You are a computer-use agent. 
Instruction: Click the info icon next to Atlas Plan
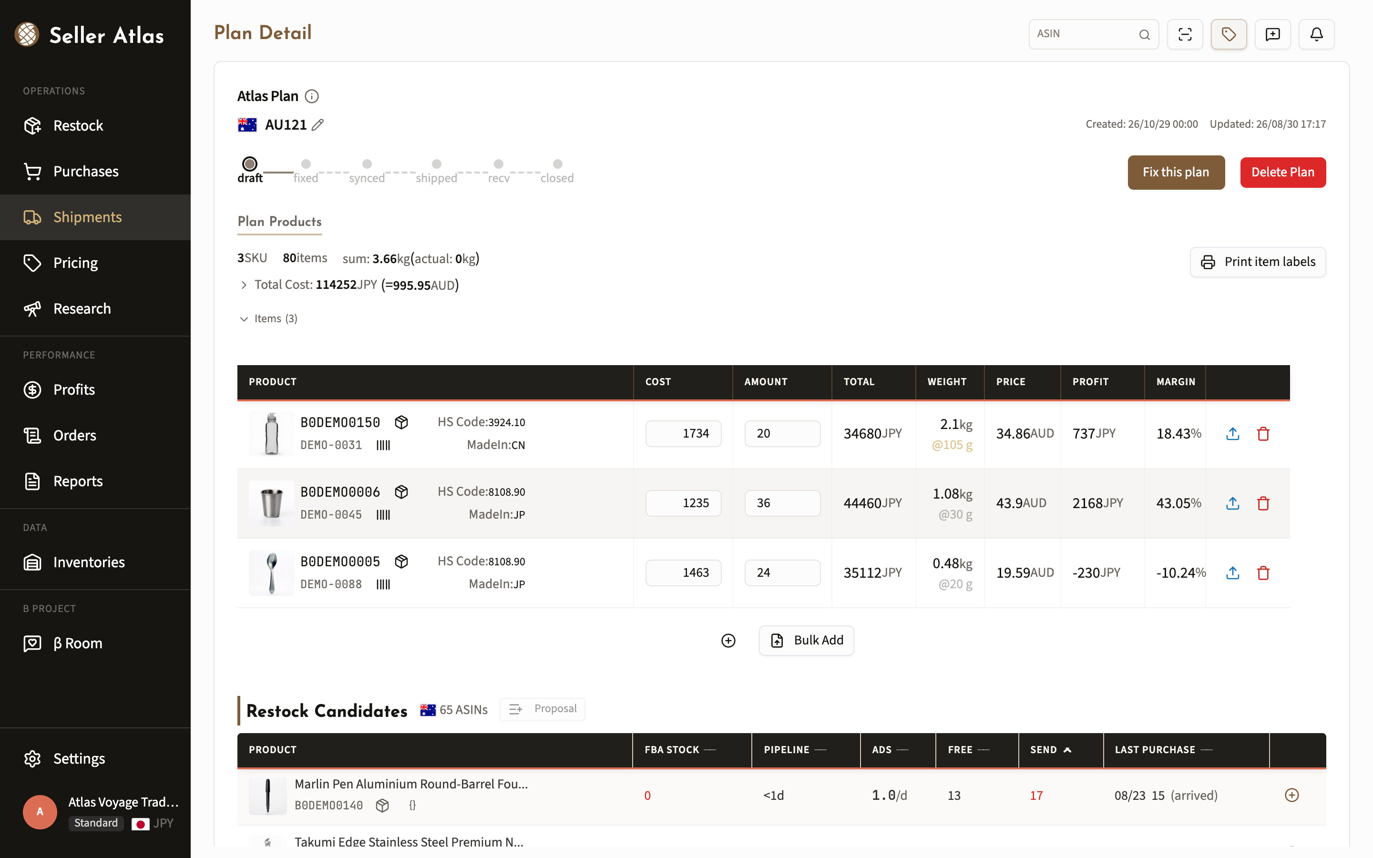click(x=311, y=96)
